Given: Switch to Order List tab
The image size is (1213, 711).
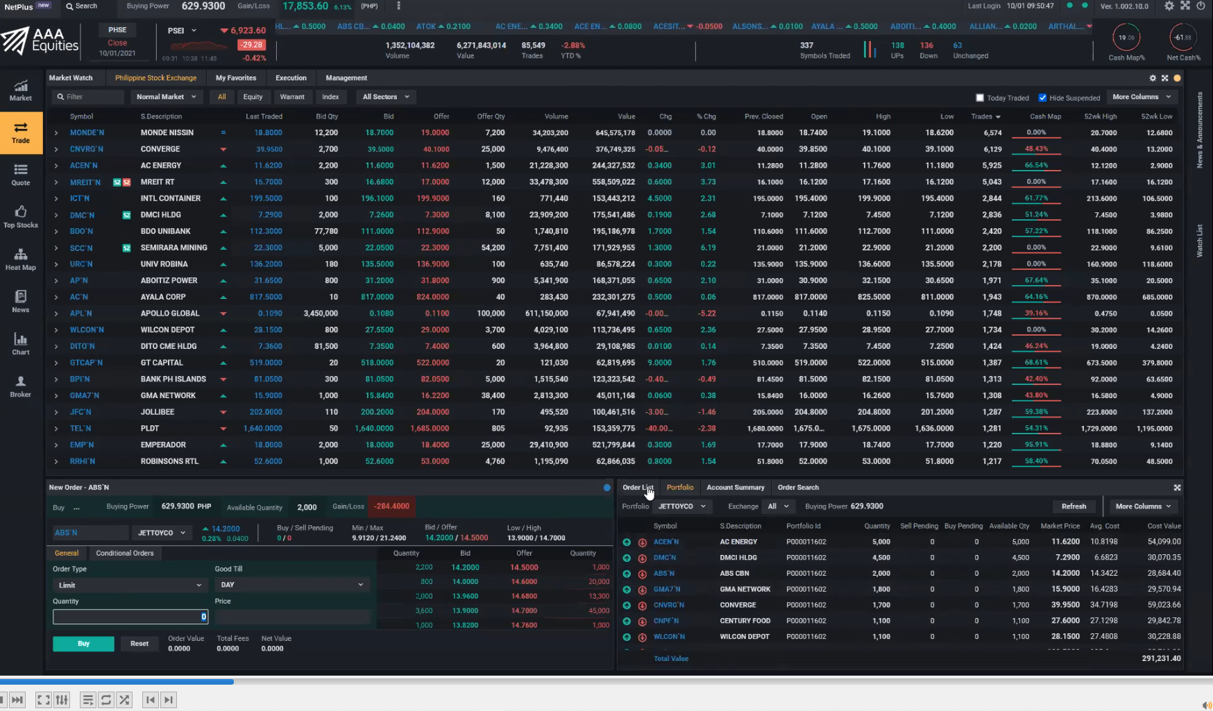Looking at the screenshot, I should 638,488.
